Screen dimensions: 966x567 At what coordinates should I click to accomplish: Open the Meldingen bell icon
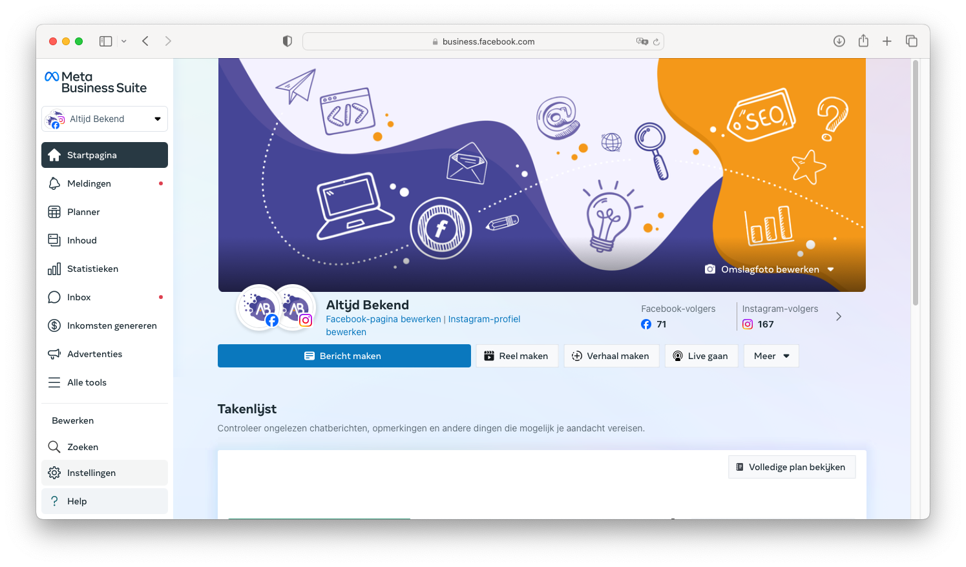[x=54, y=183]
